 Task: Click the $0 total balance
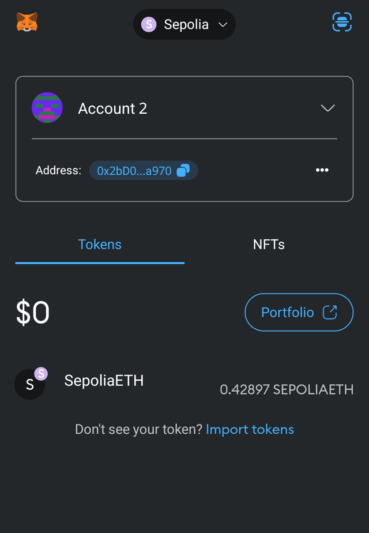(x=33, y=313)
